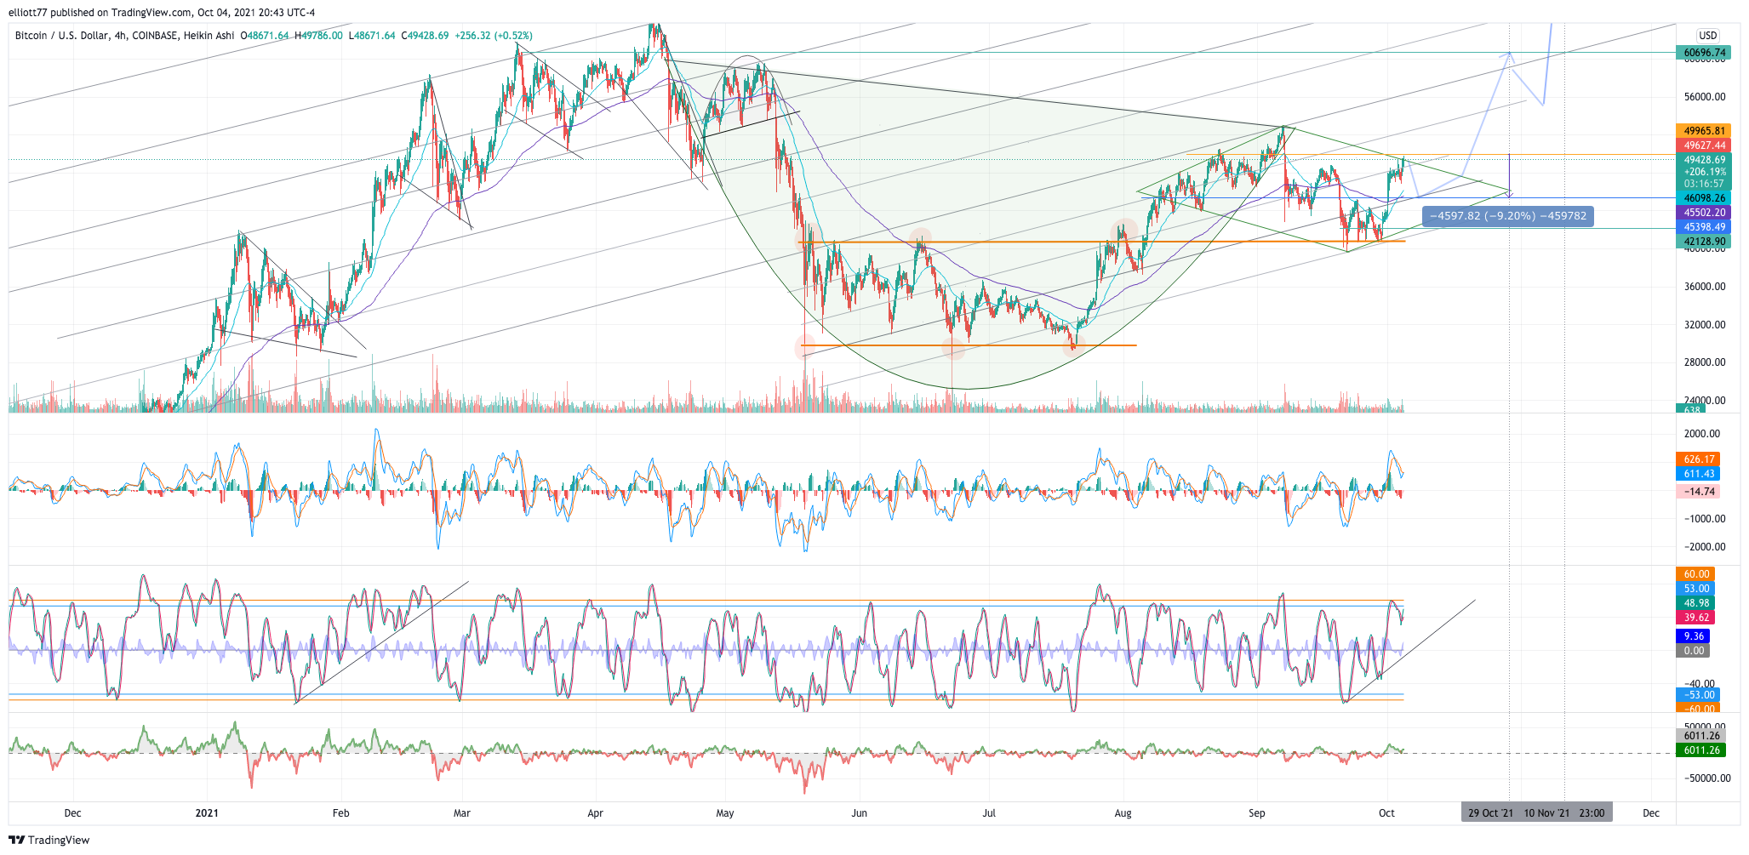Click the Oct label on the time axis
Screen dimensions: 1749x855
pos(1386,813)
